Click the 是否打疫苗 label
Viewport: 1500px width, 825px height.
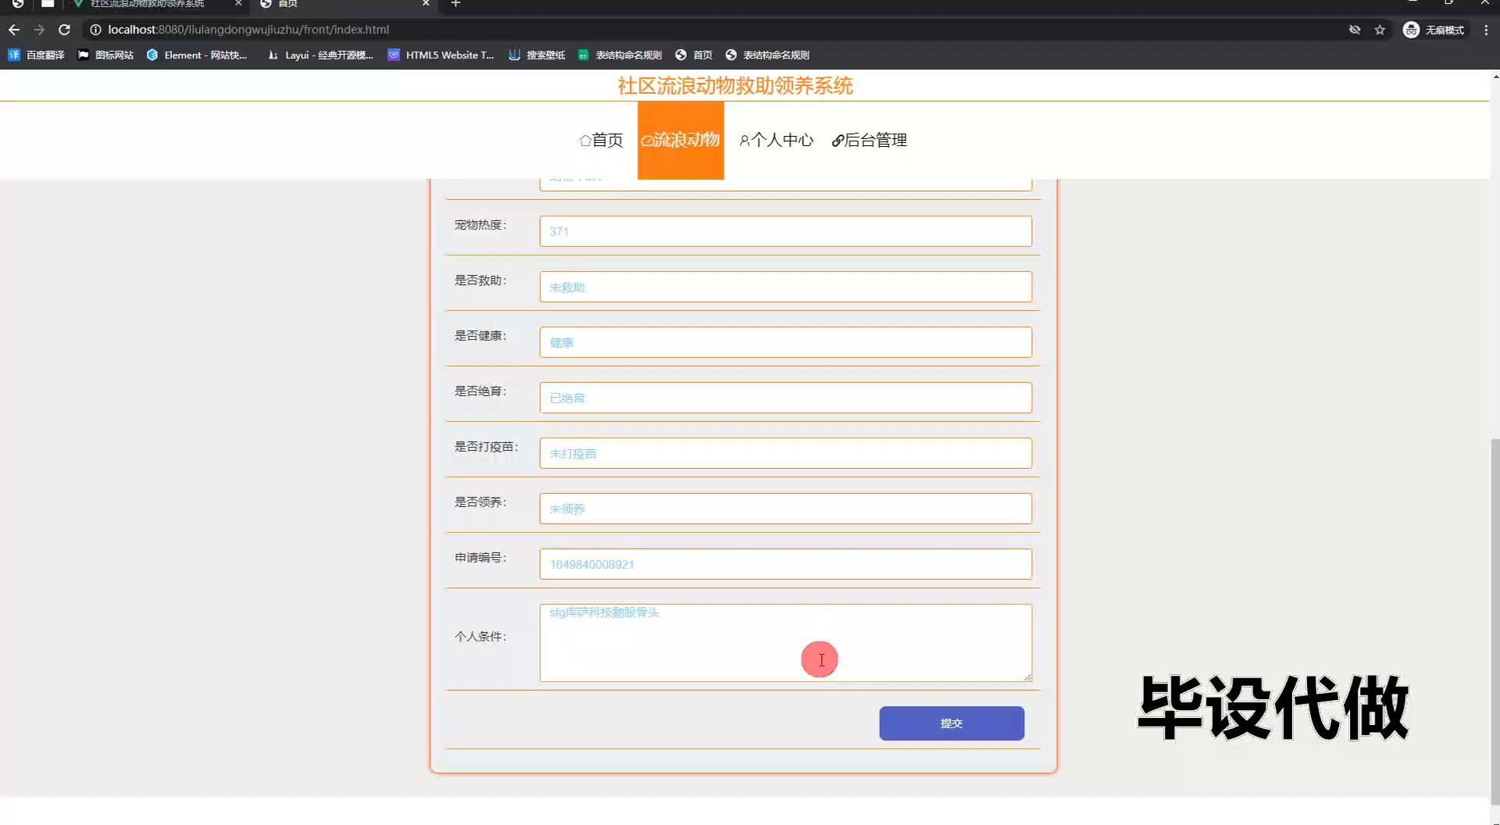pos(487,447)
